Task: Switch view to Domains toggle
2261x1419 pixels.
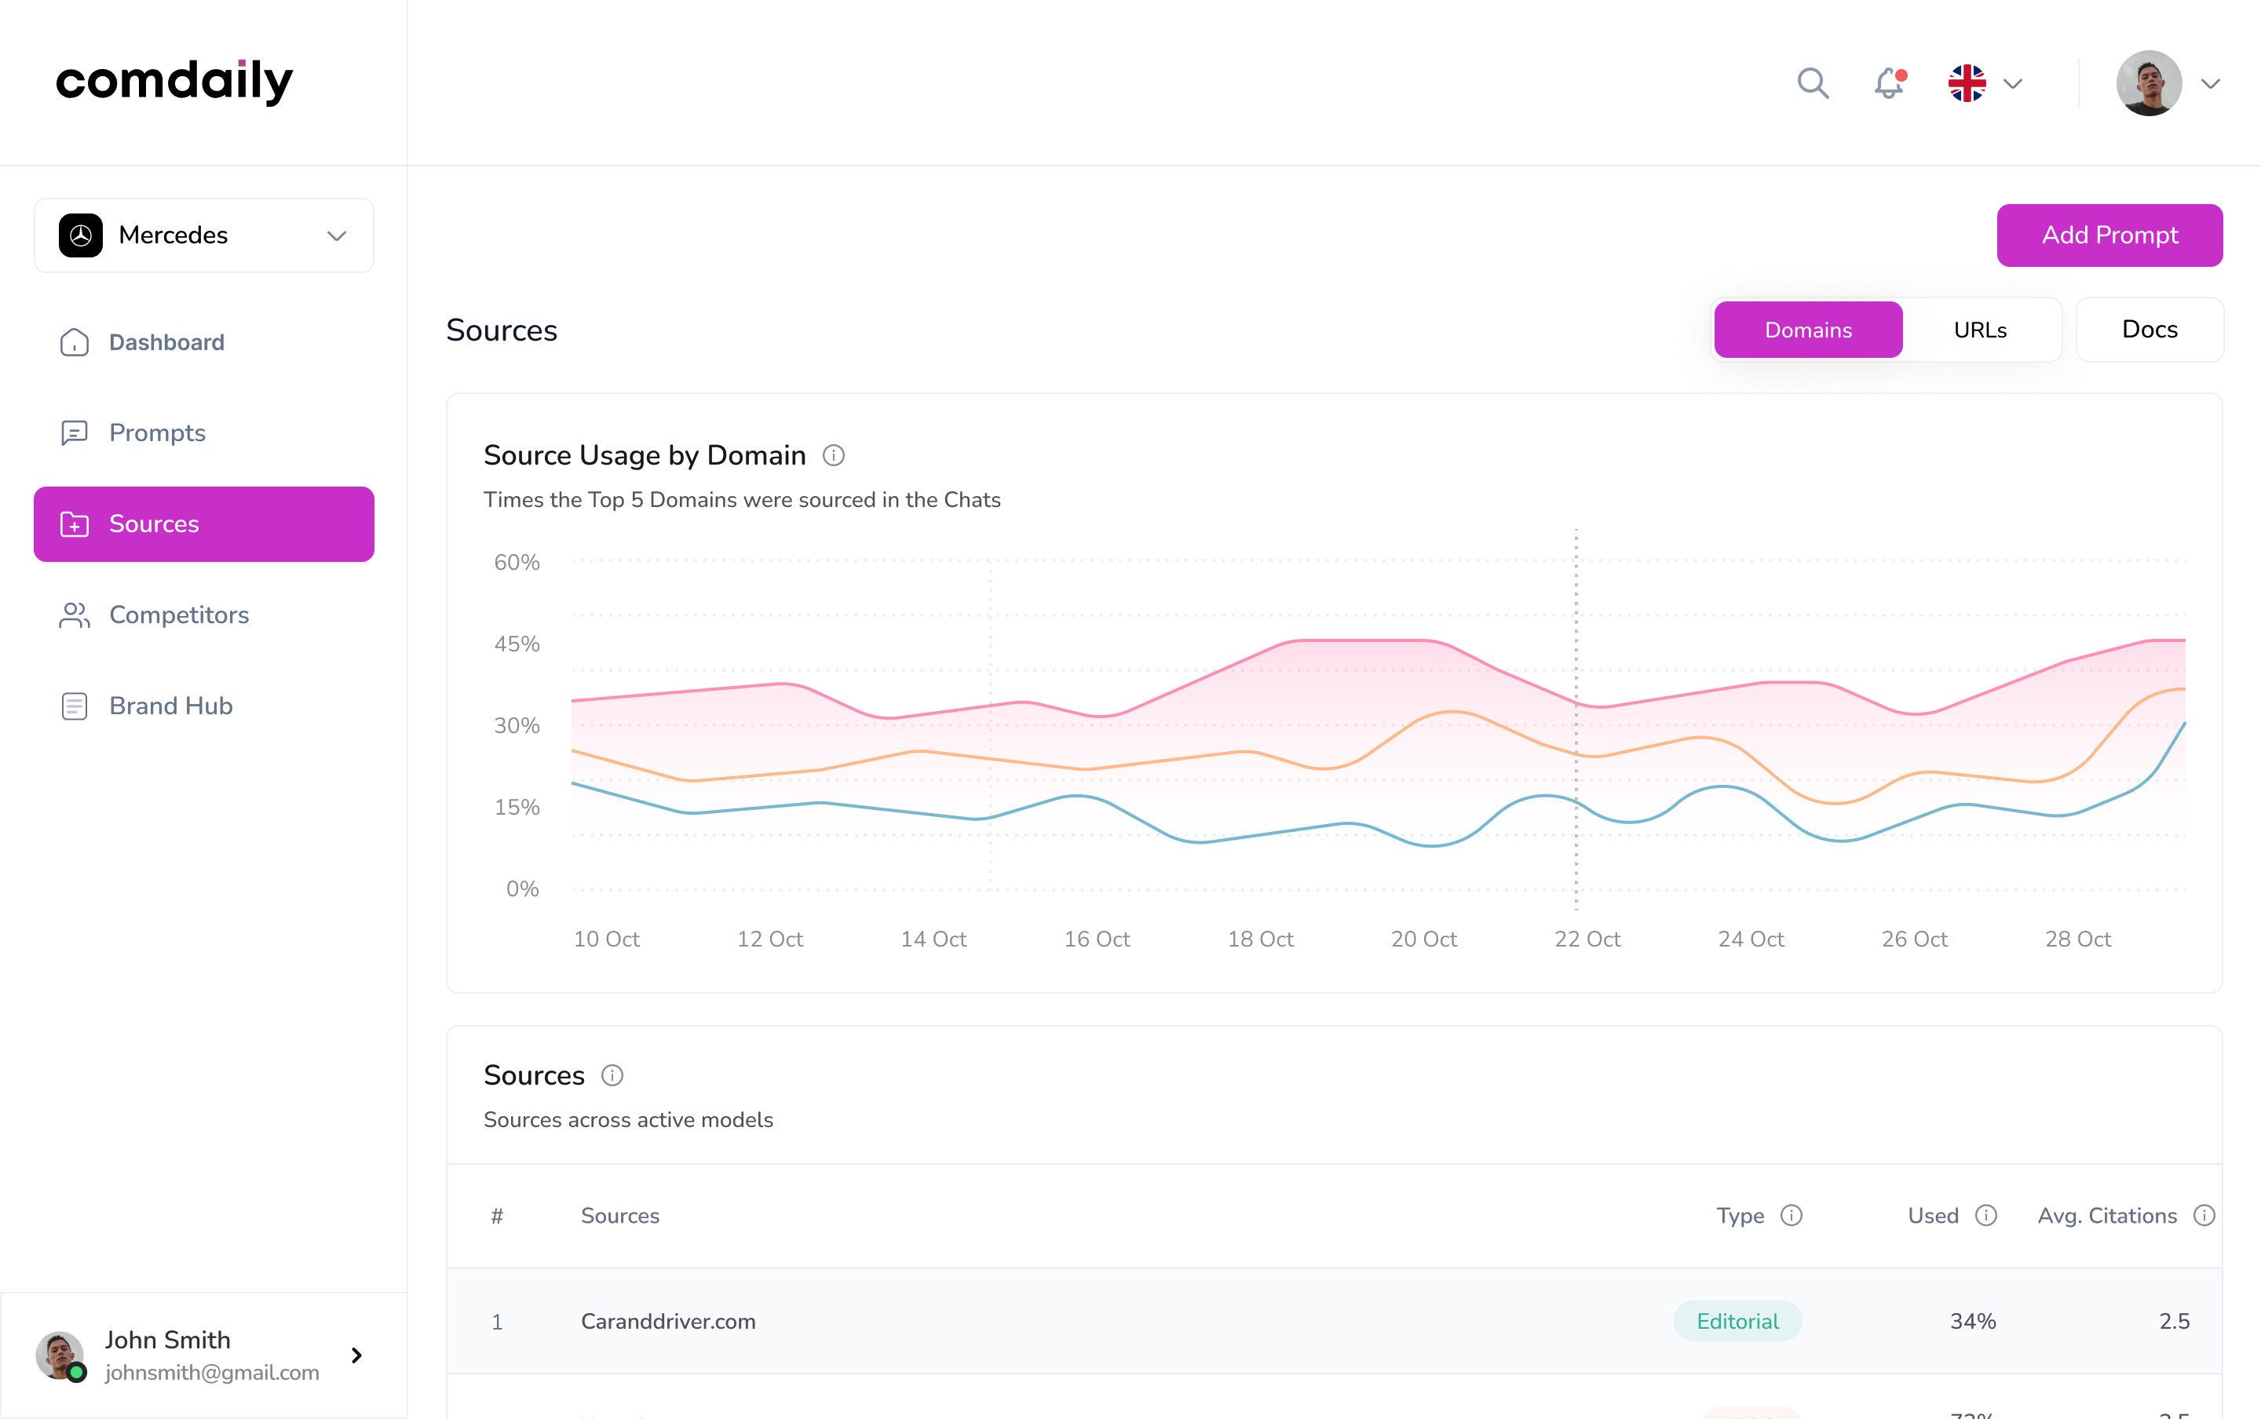Action: point(1808,330)
